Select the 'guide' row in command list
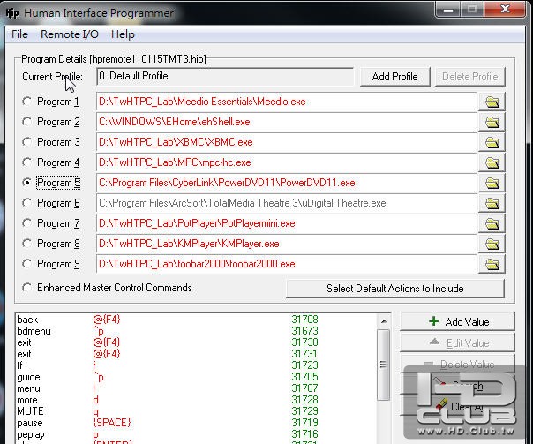Image resolution: width=533 pixels, height=444 pixels. pos(196,377)
